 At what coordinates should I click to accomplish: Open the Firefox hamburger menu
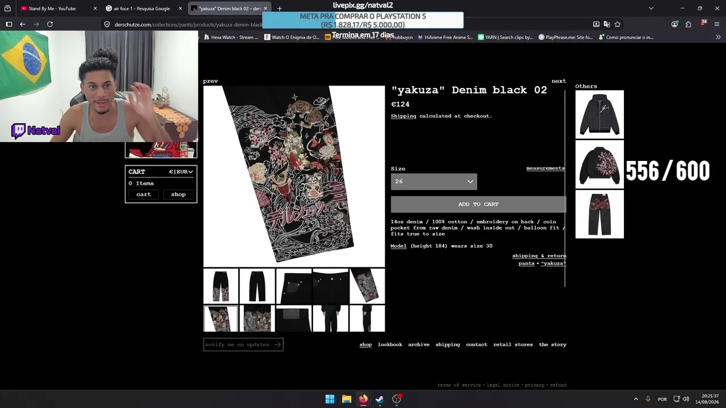click(717, 24)
